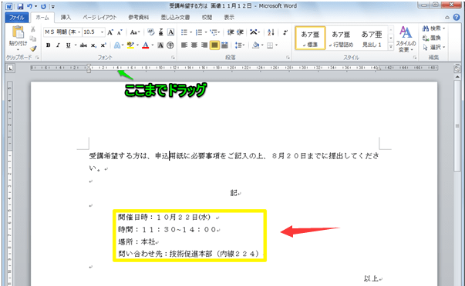Click the Asian Layout icon

click(254, 32)
